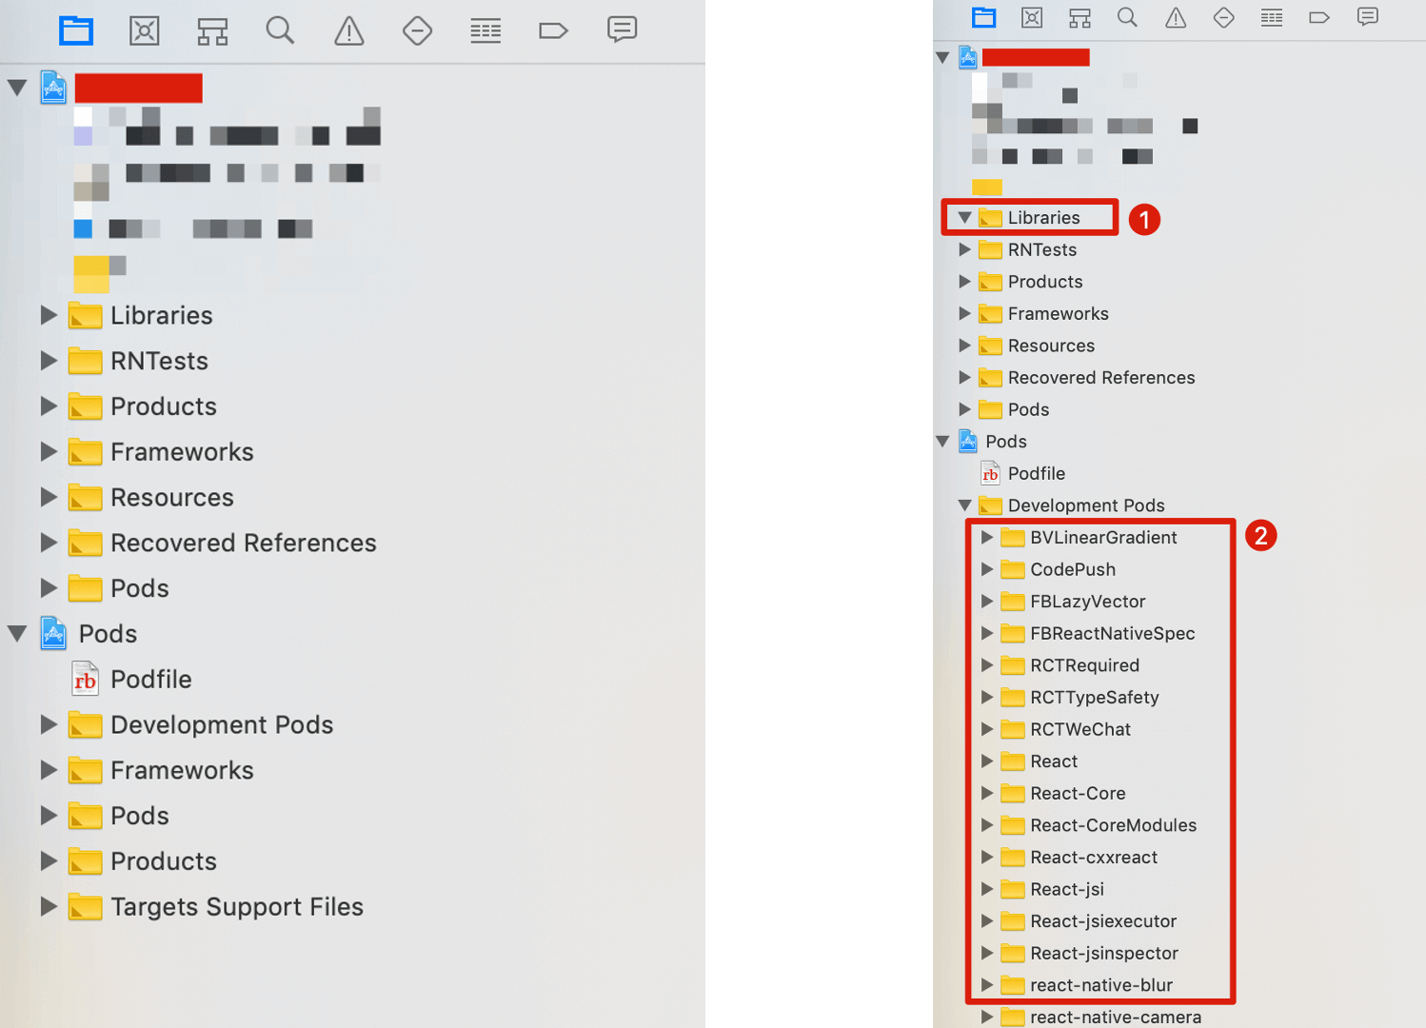Image resolution: width=1426 pixels, height=1028 pixels.
Task: Click Podfile ruby icon in right panel
Action: coord(990,473)
